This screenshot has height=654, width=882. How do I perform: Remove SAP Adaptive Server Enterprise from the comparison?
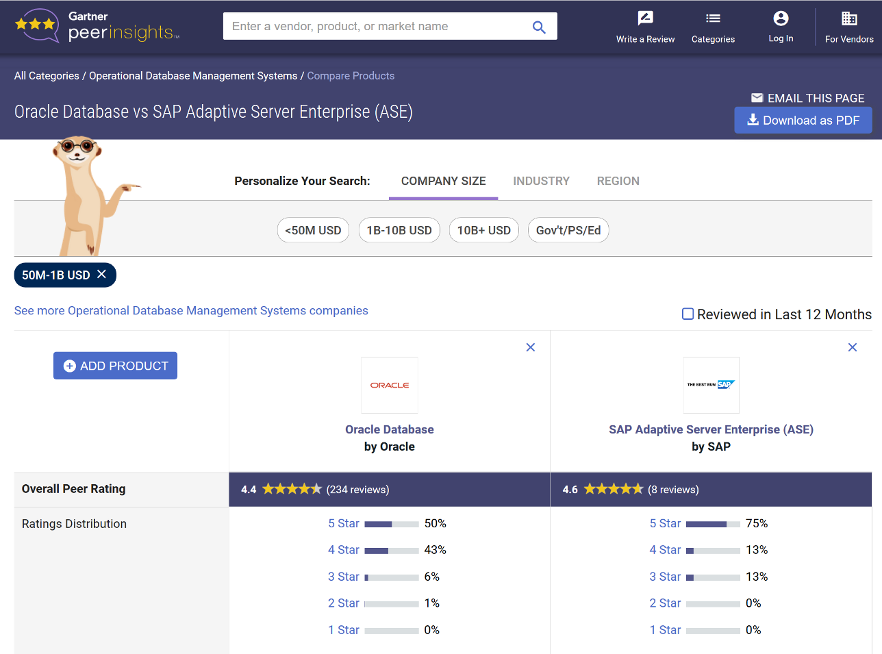(x=852, y=347)
